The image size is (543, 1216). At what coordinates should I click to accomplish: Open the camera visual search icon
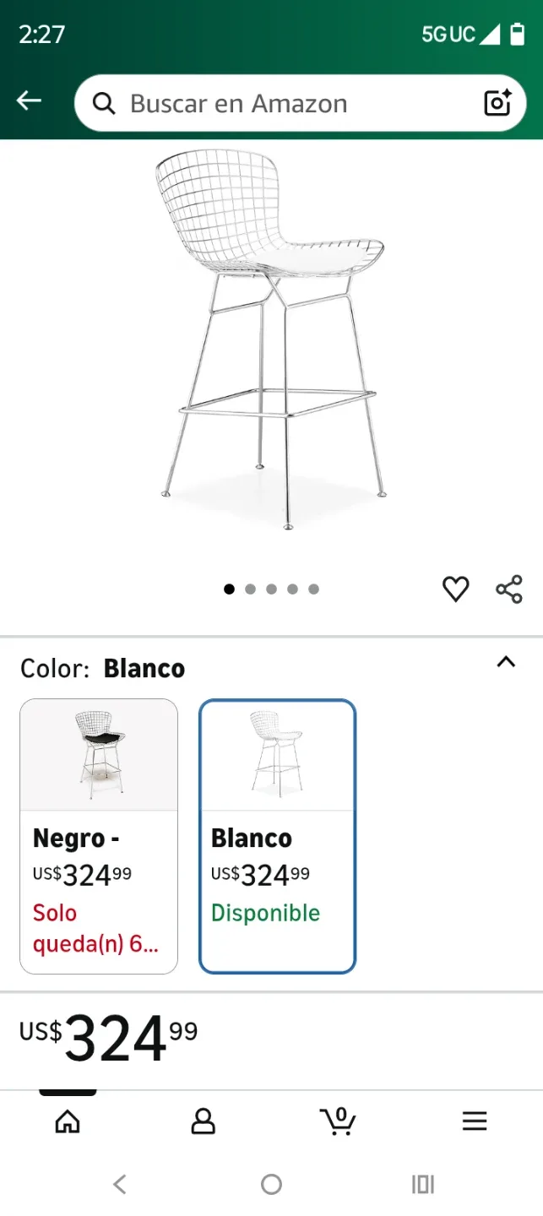pos(497,103)
